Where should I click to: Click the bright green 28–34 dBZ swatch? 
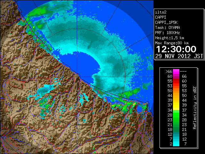click(176, 115)
